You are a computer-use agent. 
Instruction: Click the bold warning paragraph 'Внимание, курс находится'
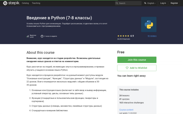point(63,60)
